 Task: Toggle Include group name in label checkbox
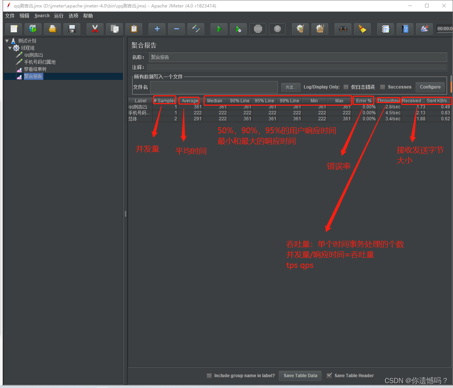[209, 376]
